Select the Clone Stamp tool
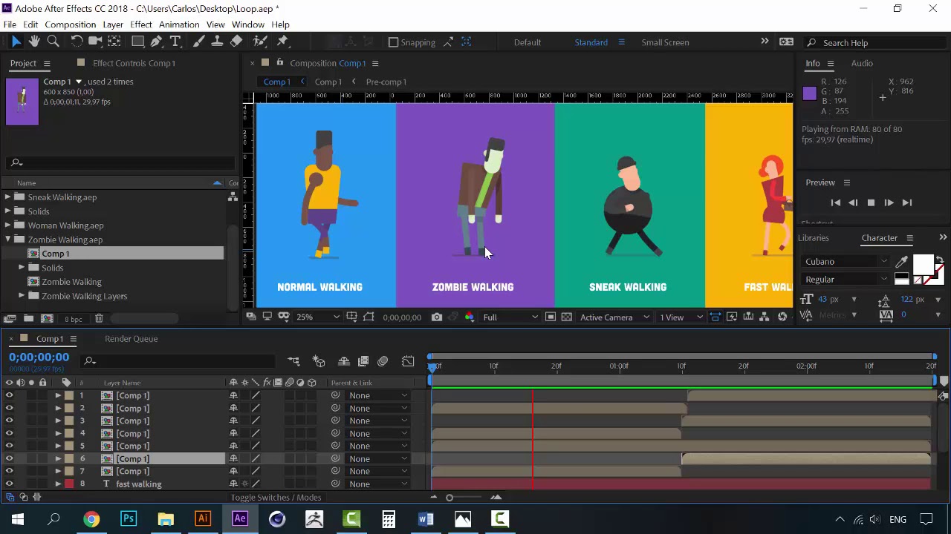This screenshot has height=534, width=951. coord(218,42)
